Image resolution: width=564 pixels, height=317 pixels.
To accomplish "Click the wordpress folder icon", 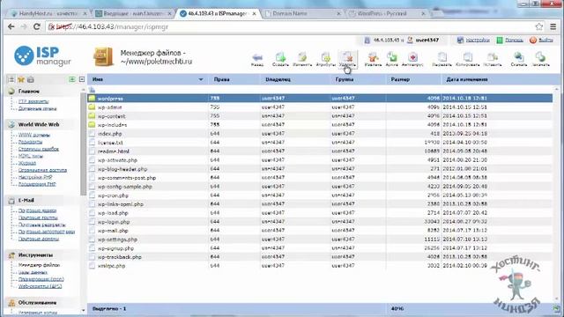I will 92,98.
